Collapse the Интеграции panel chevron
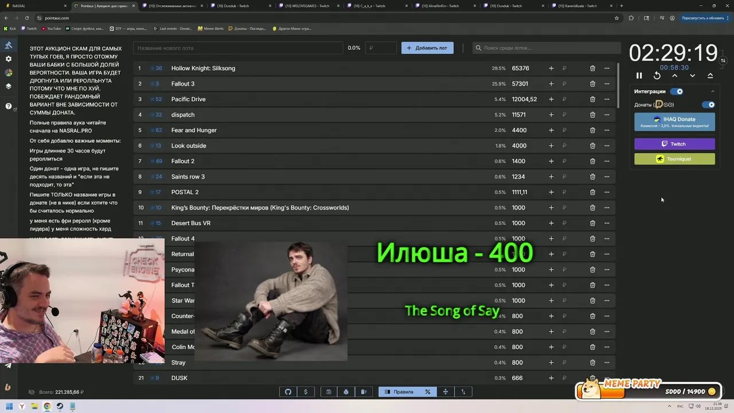The image size is (734, 413). [x=713, y=92]
